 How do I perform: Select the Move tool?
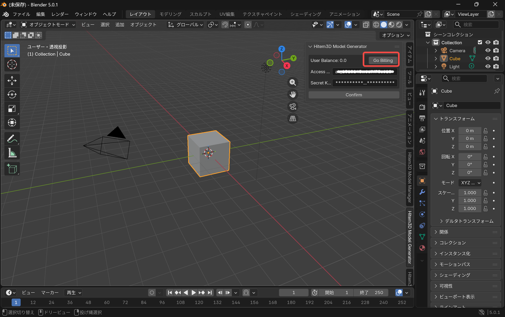12,80
